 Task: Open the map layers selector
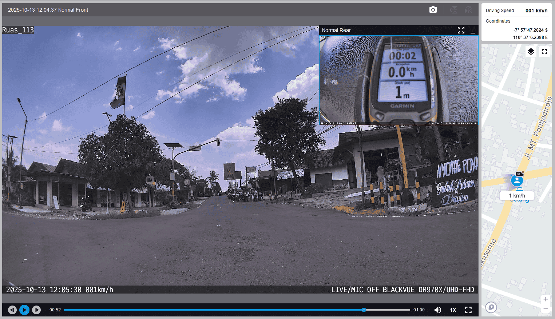[531, 52]
